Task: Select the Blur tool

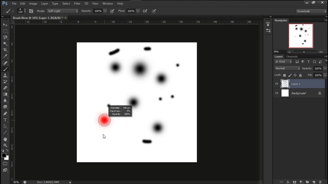Action: coord(5,101)
